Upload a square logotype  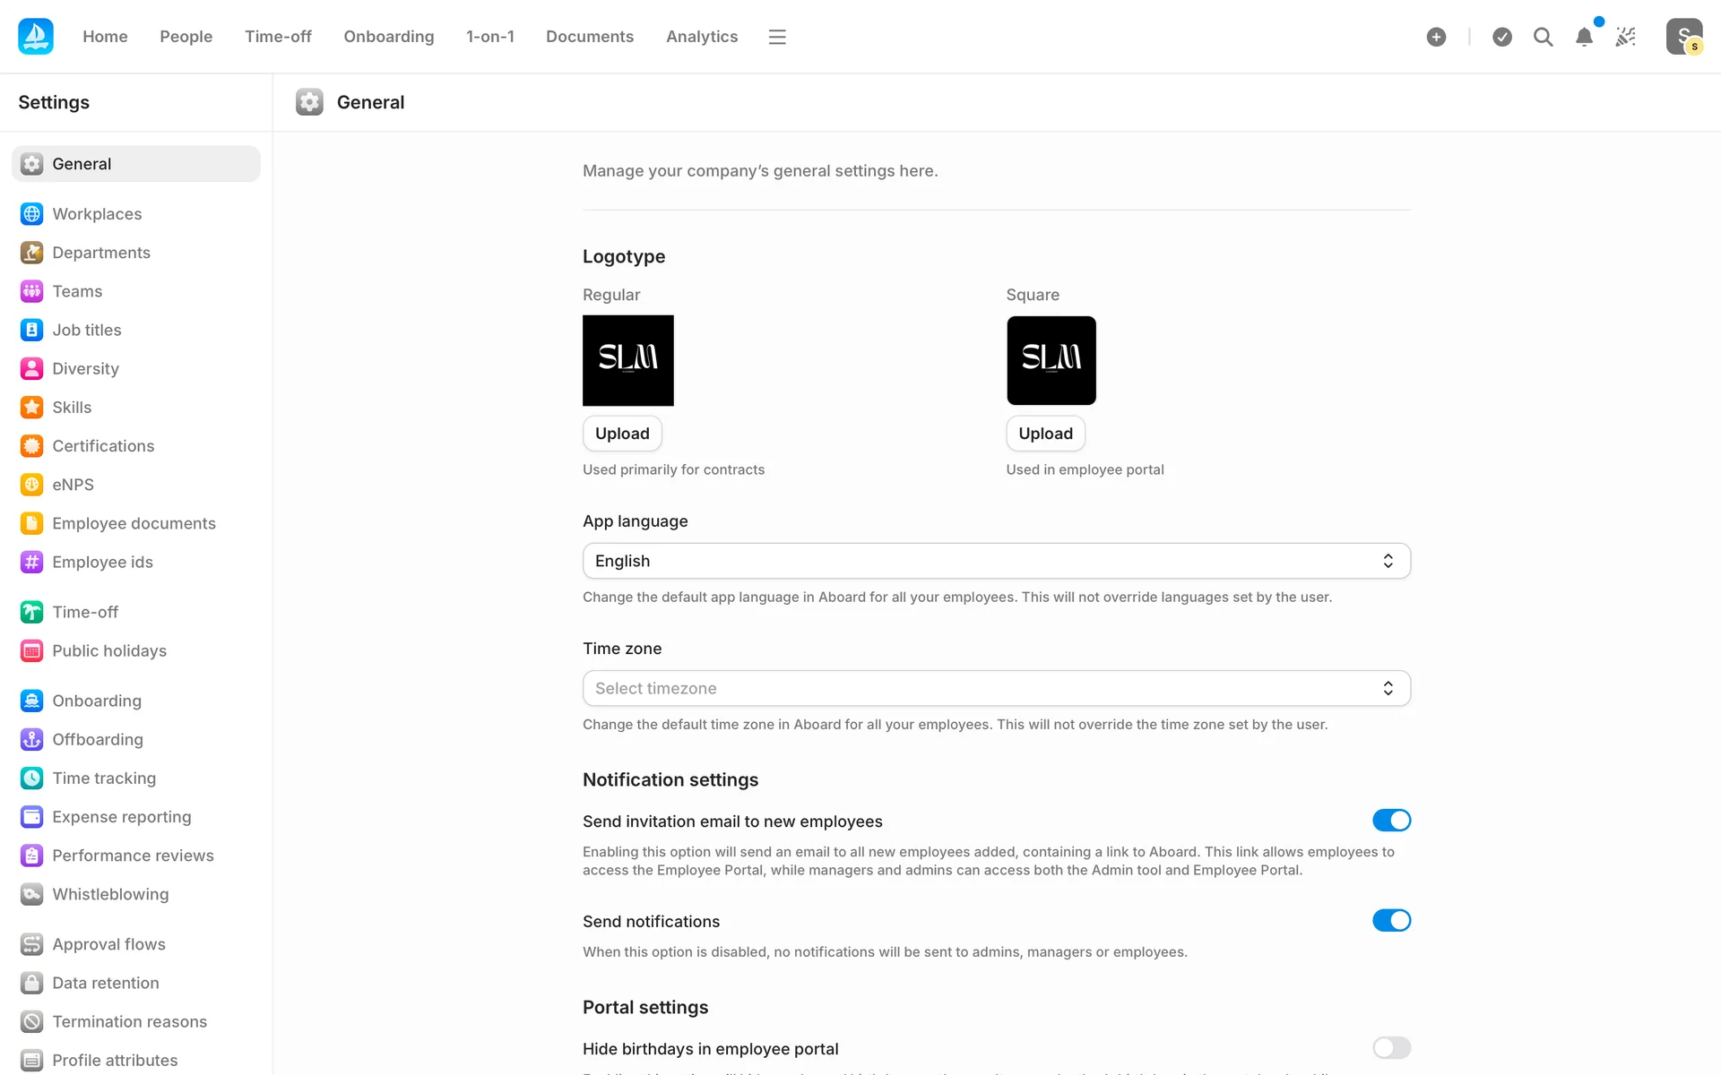(x=1045, y=434)
